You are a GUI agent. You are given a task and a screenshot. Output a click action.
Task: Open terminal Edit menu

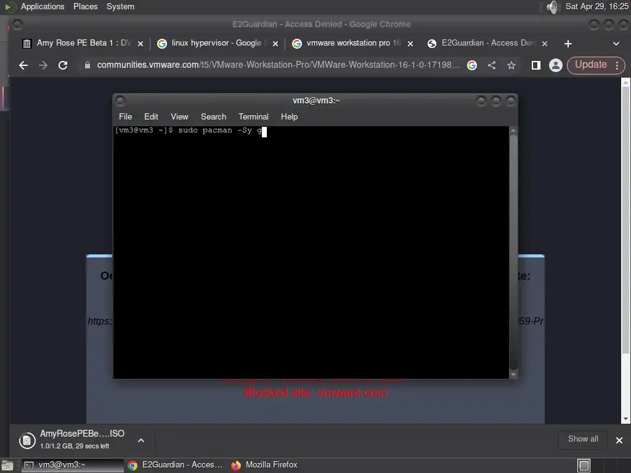(x=151, y=116)
